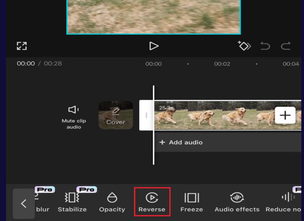Mute clip audio in the timeline
This screenshot has width=304, height=221.
click(x=74, y=118)
